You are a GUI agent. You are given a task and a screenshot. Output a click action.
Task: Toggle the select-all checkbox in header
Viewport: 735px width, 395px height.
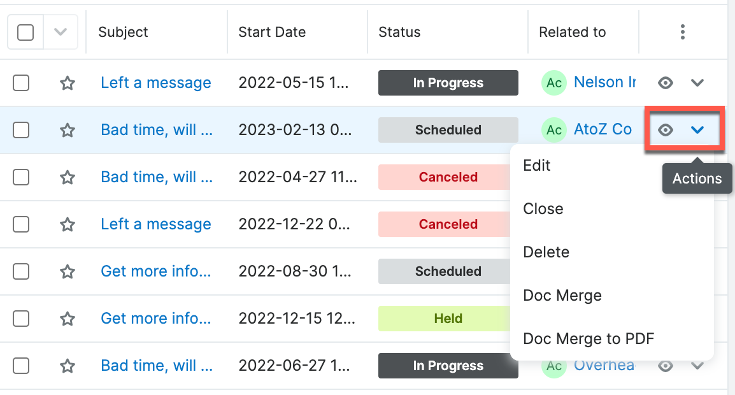[x=25, y=31]
